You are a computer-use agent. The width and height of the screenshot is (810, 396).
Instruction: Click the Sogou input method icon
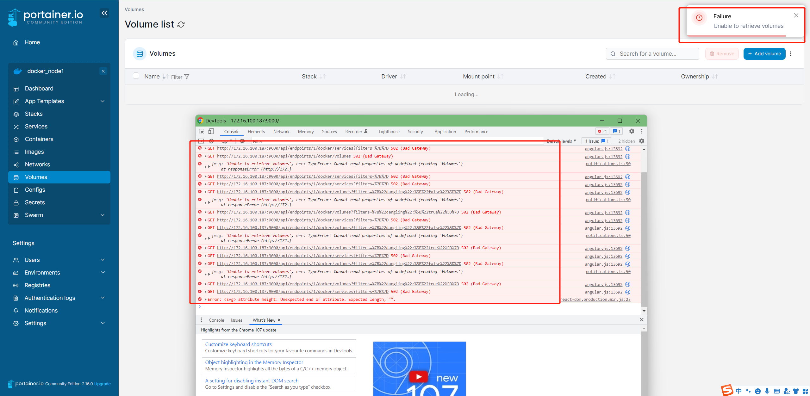(727, 390)
